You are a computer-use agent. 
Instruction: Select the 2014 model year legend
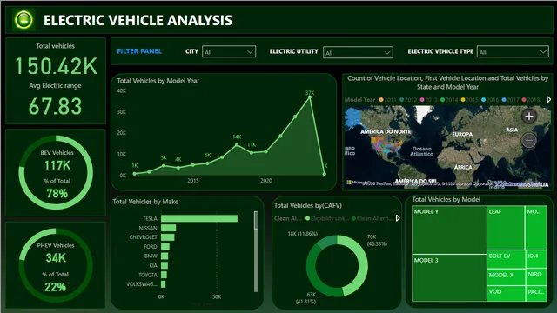pos(449,100)
